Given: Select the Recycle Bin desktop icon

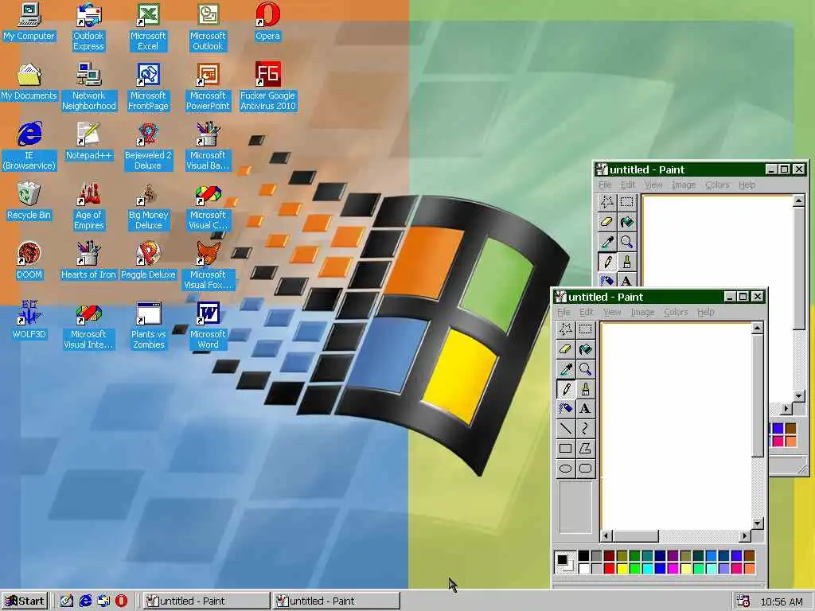Looking at the screenshot, I should coord(29,201).
